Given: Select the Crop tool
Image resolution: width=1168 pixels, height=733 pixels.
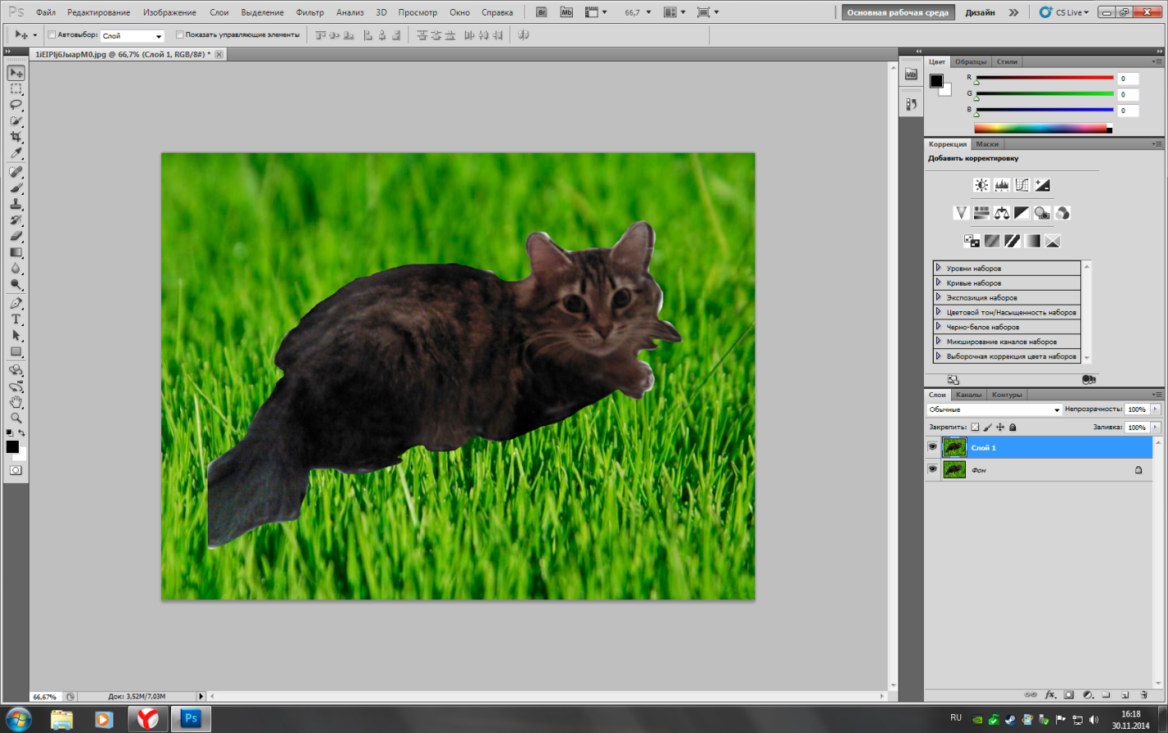Looking at the screenshot, I should click(16, 138).
